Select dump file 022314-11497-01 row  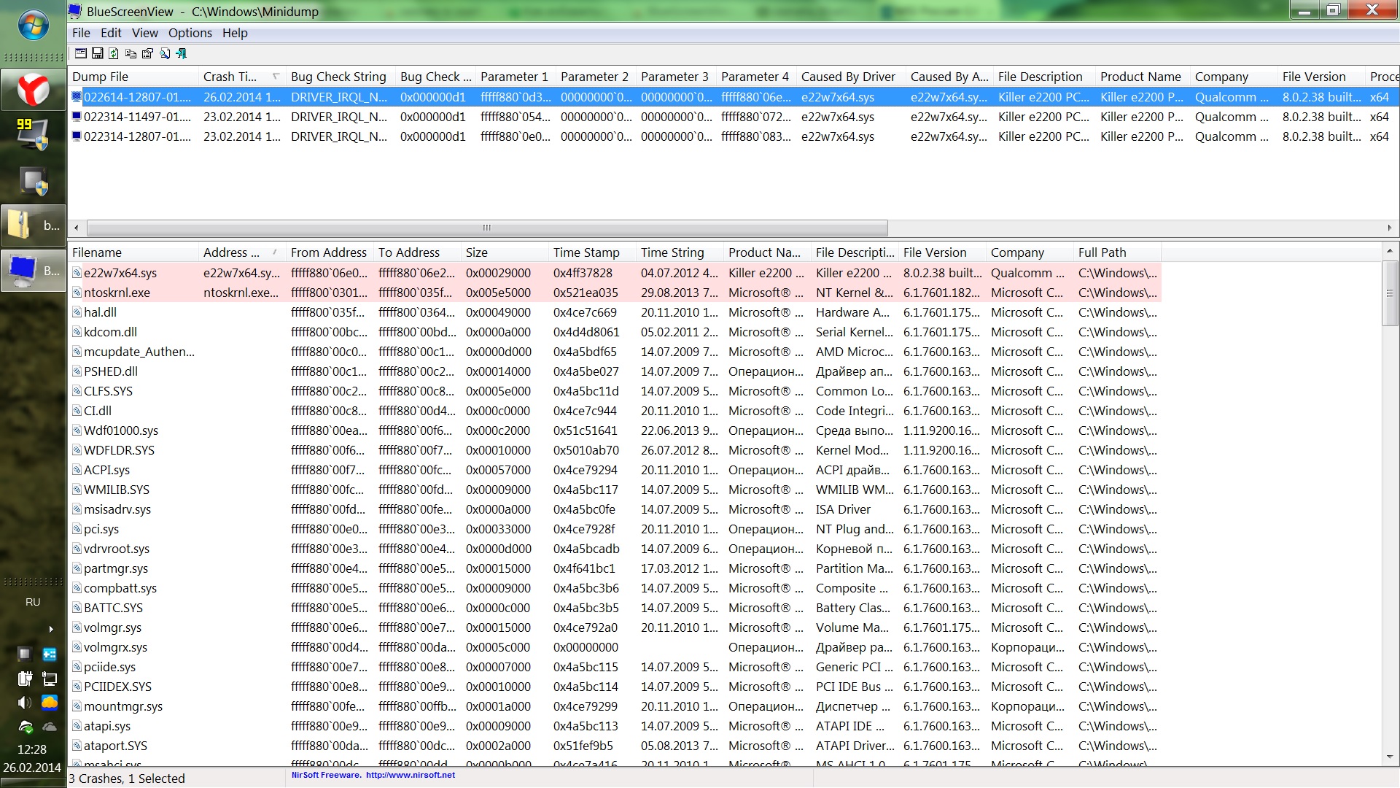(137, 117)
